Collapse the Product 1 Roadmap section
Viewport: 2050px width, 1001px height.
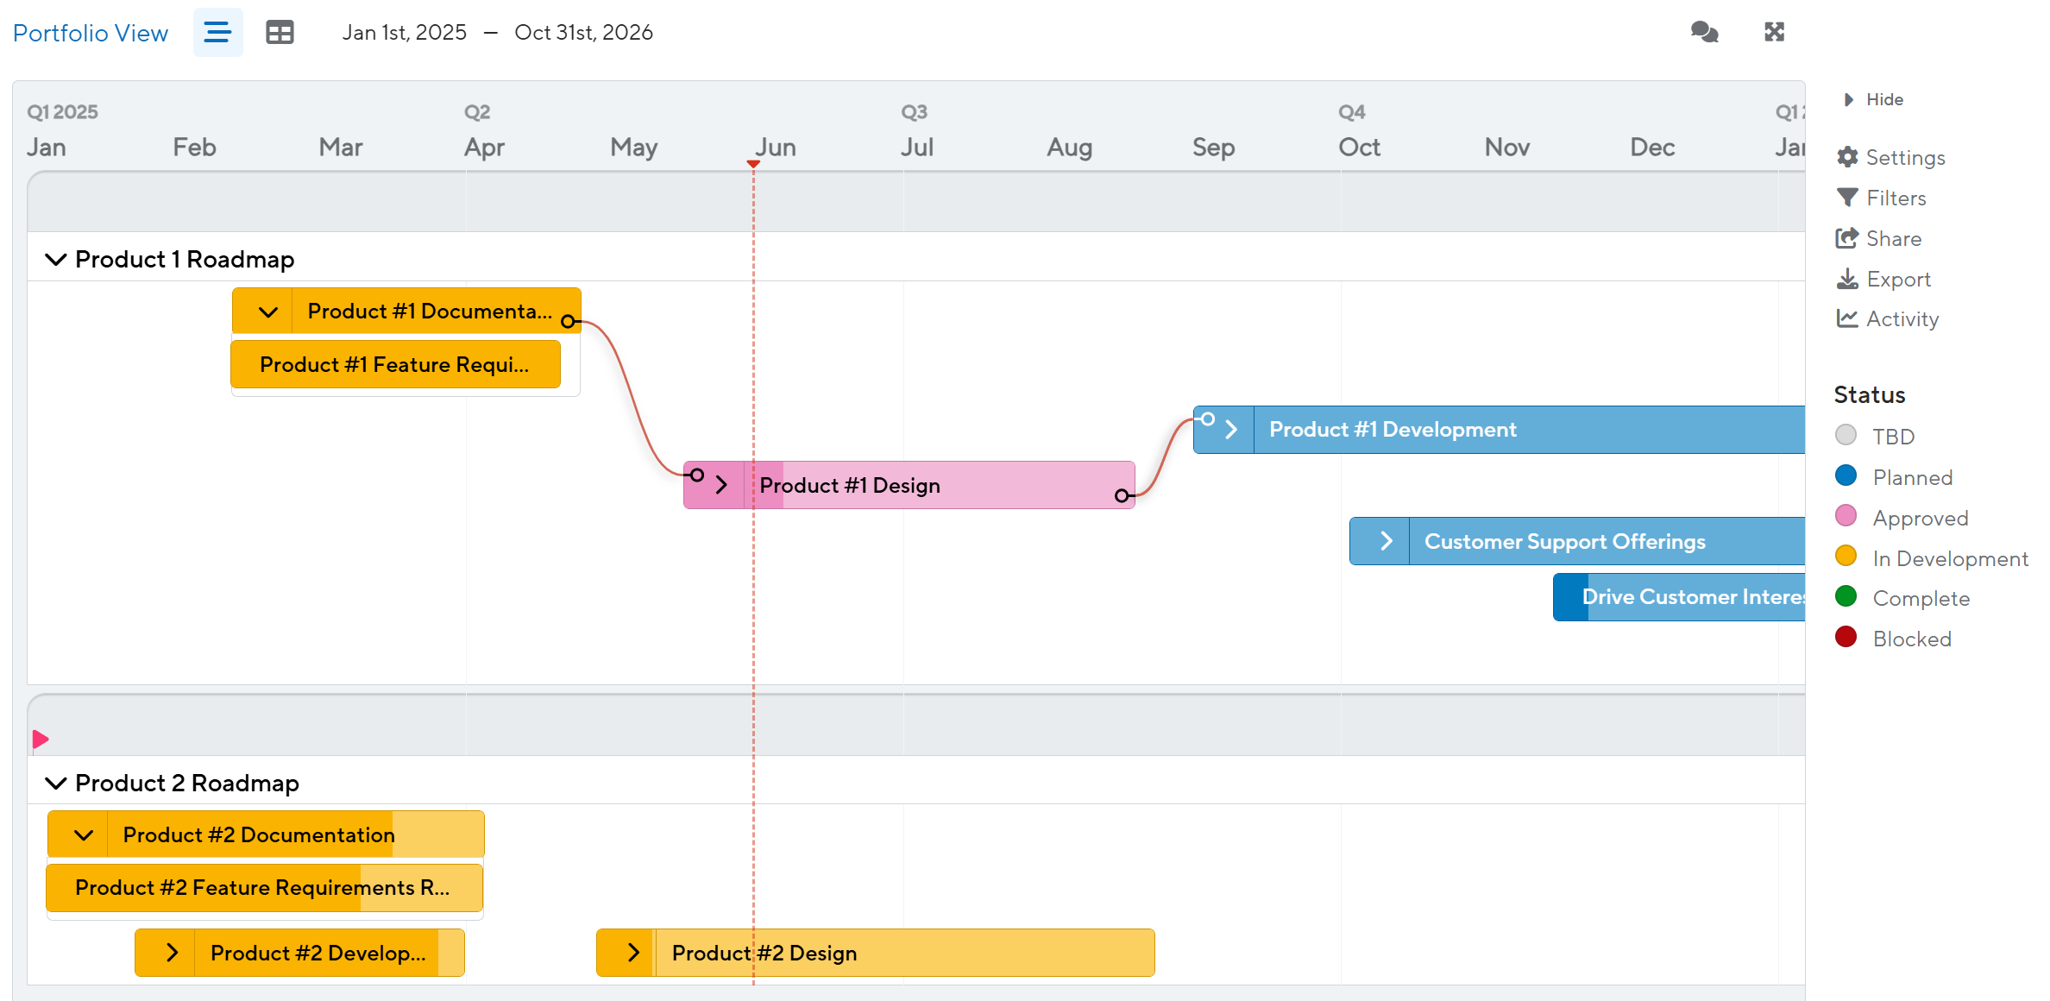point(56,260)
